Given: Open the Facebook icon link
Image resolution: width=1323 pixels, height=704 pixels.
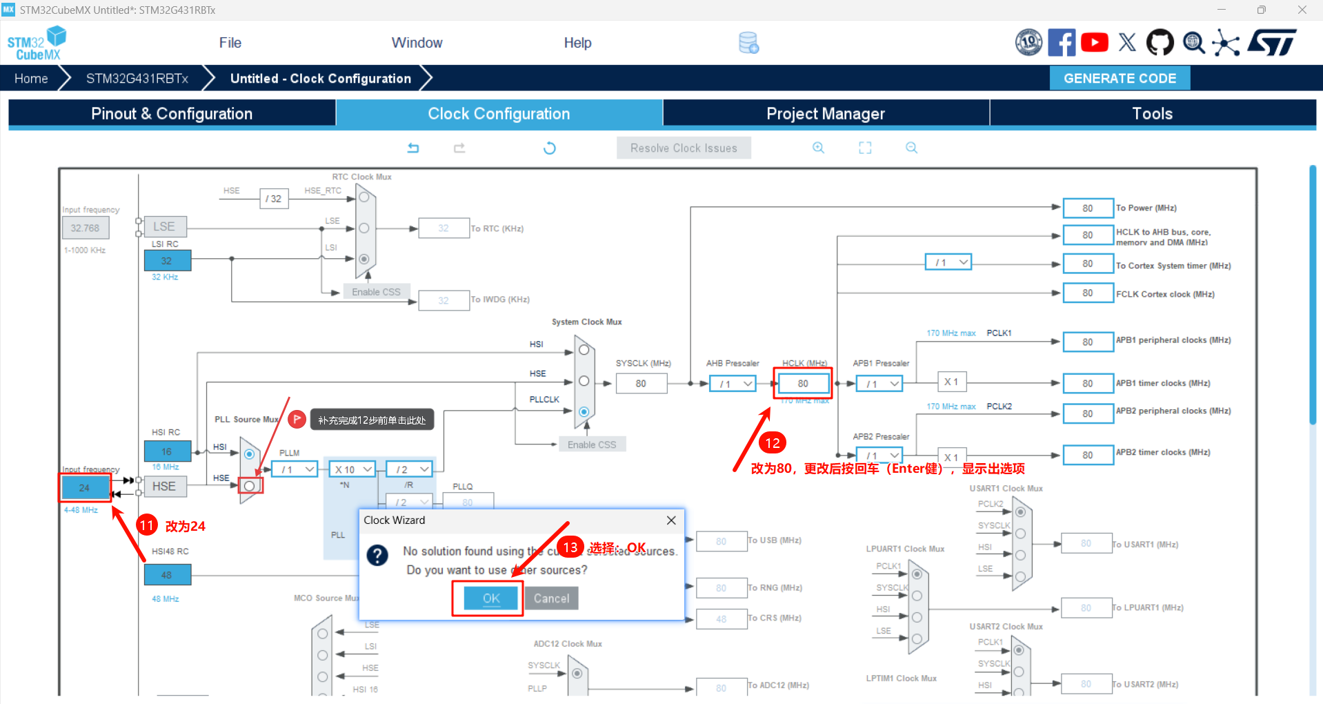Looking at the screenshot, I should coord(1062,43).
